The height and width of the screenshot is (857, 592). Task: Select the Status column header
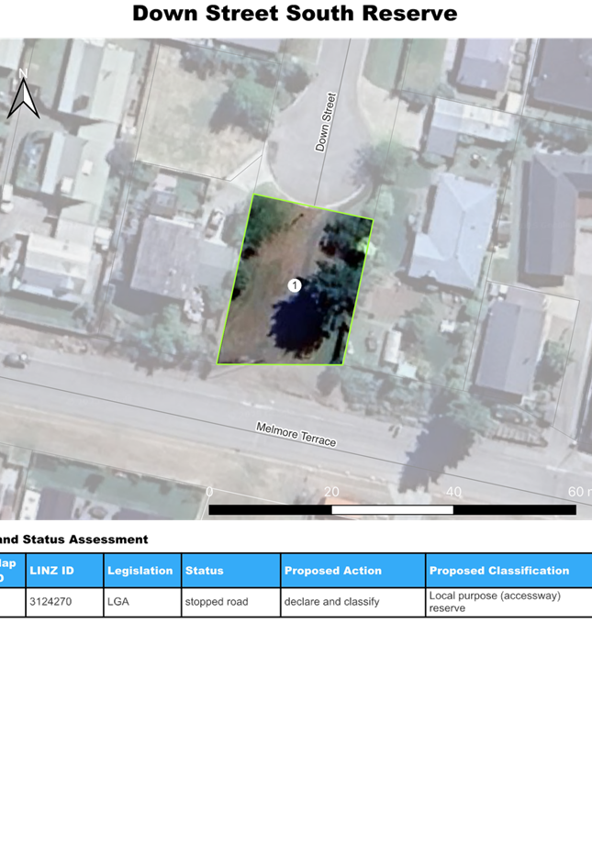pos(205,571)
